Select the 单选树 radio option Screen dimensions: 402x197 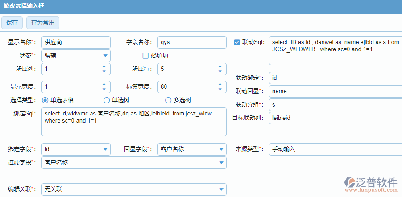107,100
